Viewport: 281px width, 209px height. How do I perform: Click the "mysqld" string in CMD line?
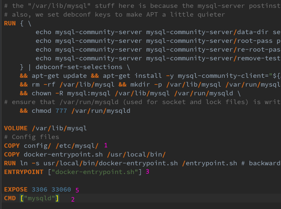tap(40, 198)
